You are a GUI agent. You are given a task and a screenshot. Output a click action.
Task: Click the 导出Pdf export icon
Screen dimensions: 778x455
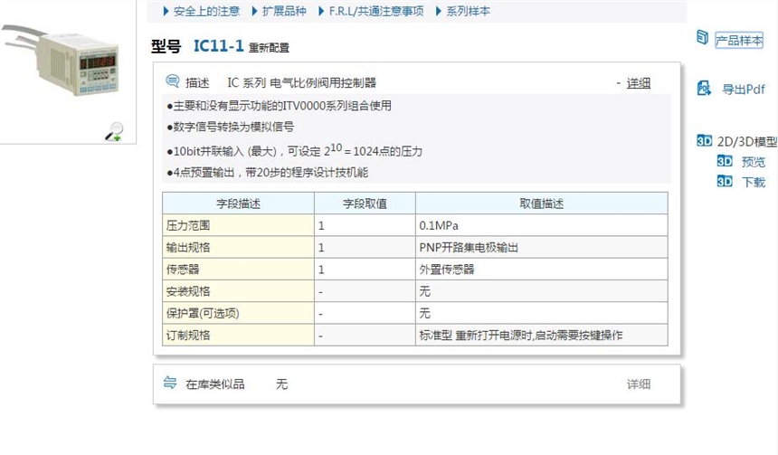704,89
